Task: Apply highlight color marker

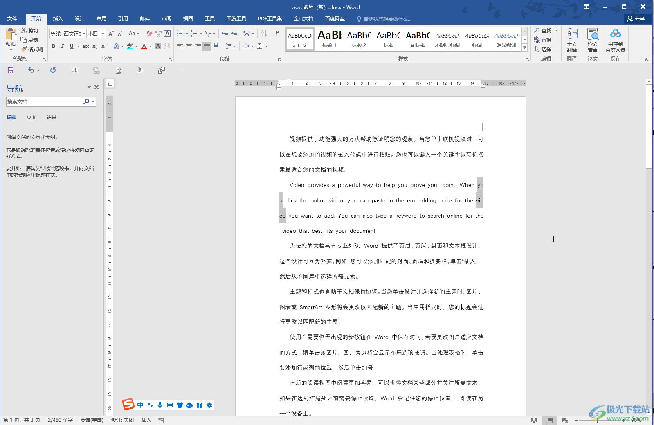Action: [x=130, y=46]
